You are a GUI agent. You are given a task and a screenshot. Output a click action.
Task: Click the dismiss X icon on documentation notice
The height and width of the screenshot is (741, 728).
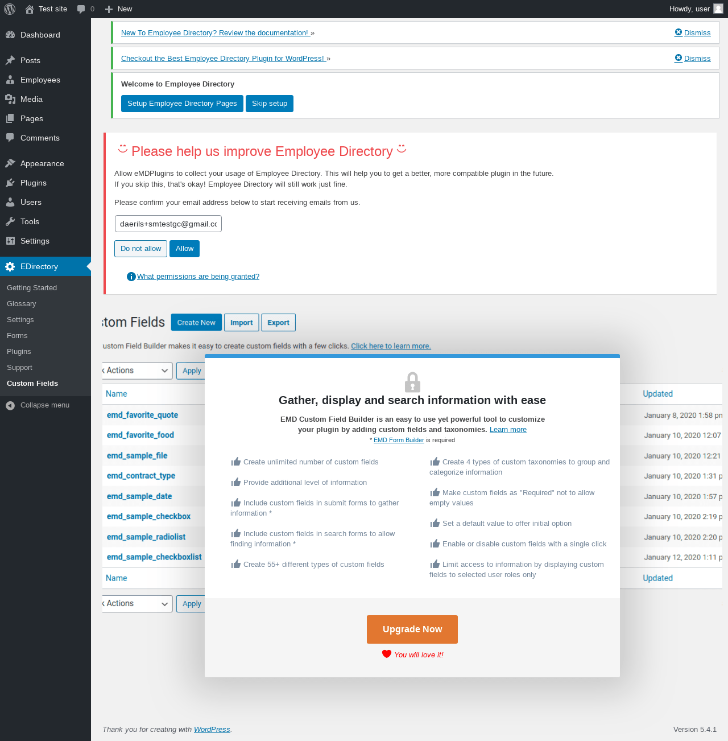[x=679, y=32]
